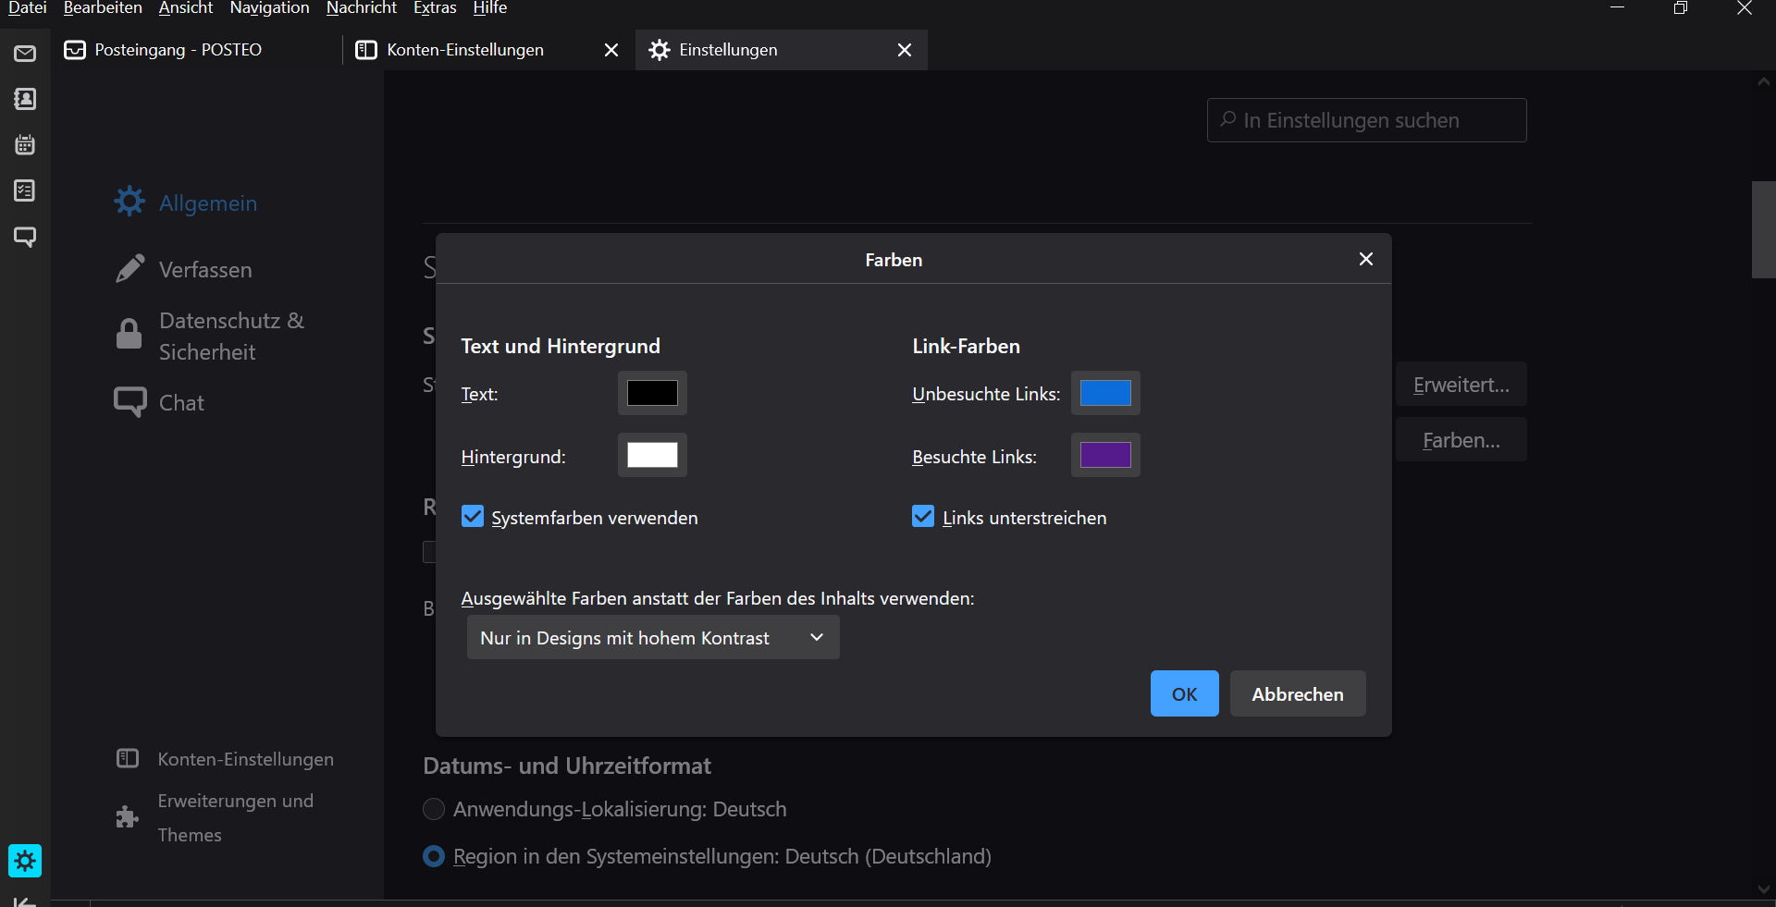Confirm with the OK button

point(1184,693)
